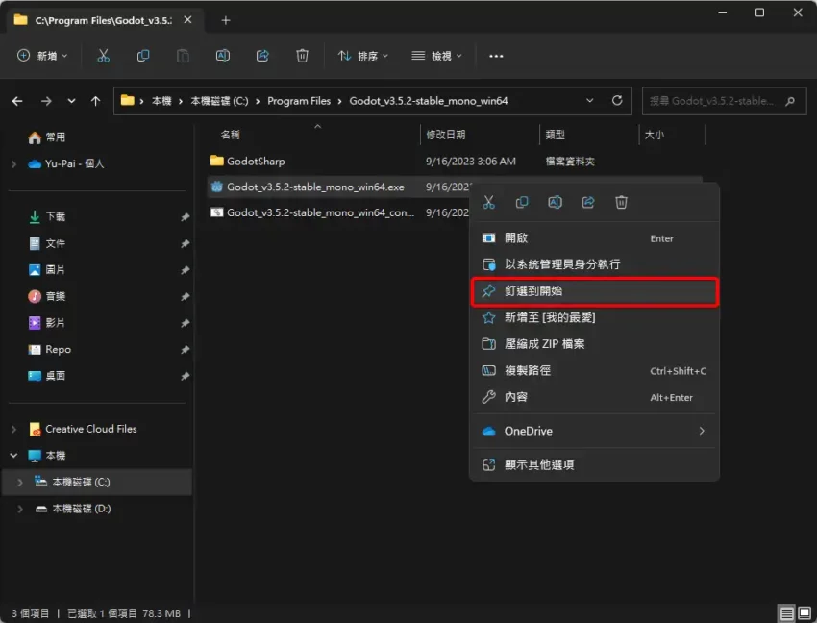Click 本機 in the breadcrumb path
Image resolution: width=817 pixels, height=623 pixels.
tap(161, 101)
